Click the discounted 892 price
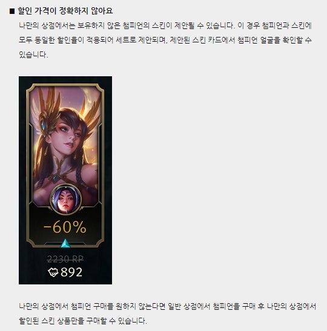This screenshot has height=331, width=327. pyautogui.click(x=71, y=272)
